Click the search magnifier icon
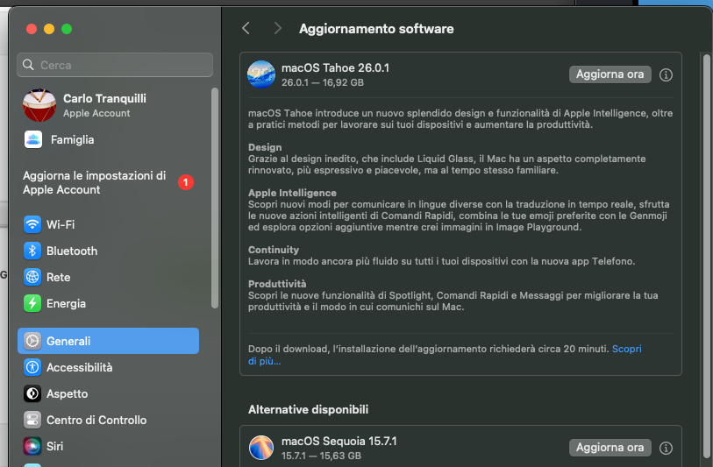 (x=28, y=65)
